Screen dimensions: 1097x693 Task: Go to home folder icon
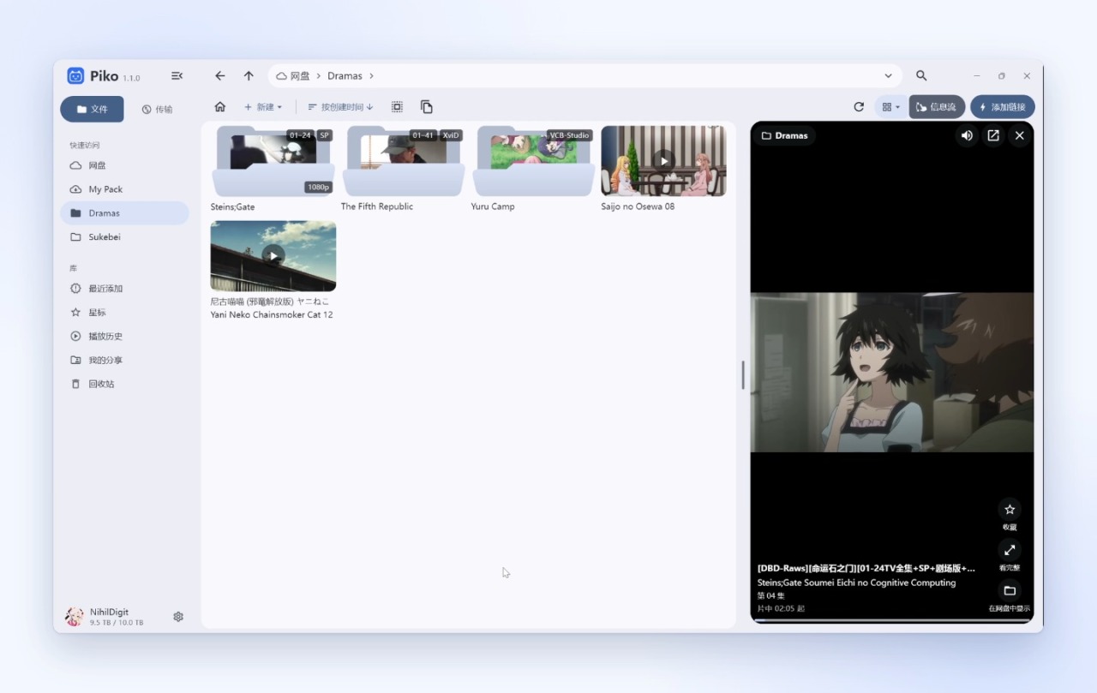220,107
